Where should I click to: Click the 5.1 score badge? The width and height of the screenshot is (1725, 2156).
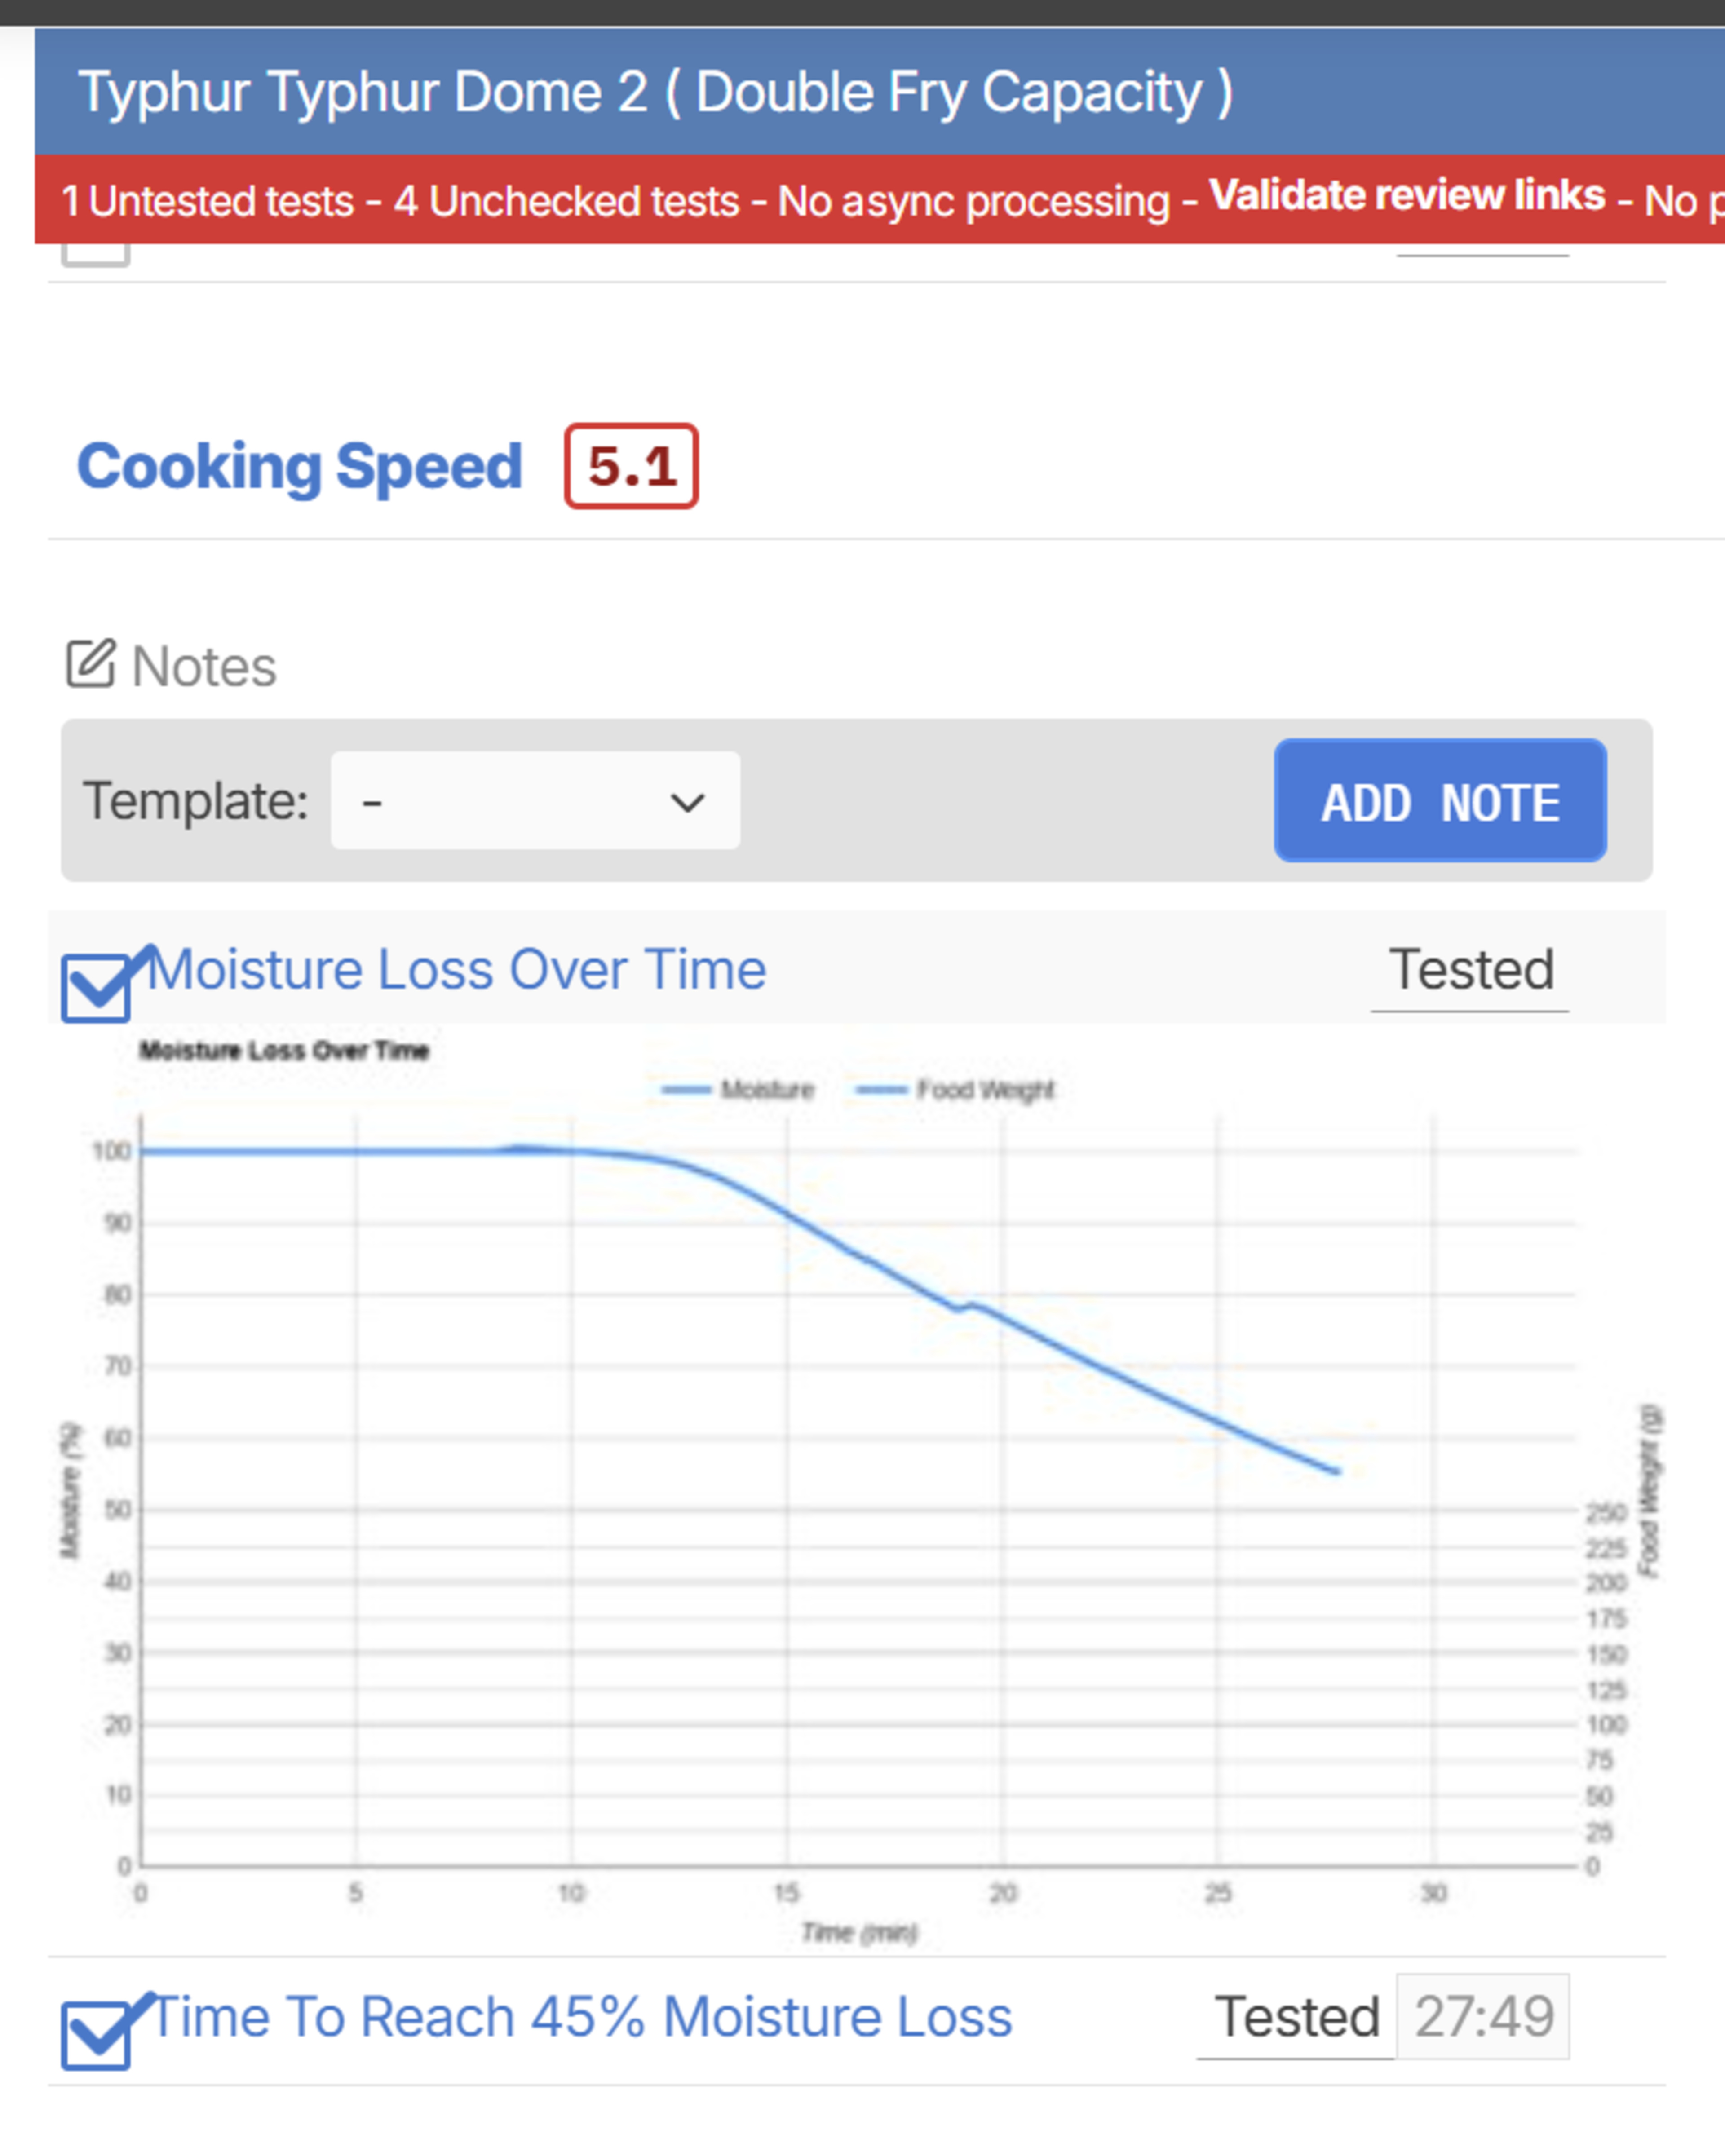click(x=631, y=466)
